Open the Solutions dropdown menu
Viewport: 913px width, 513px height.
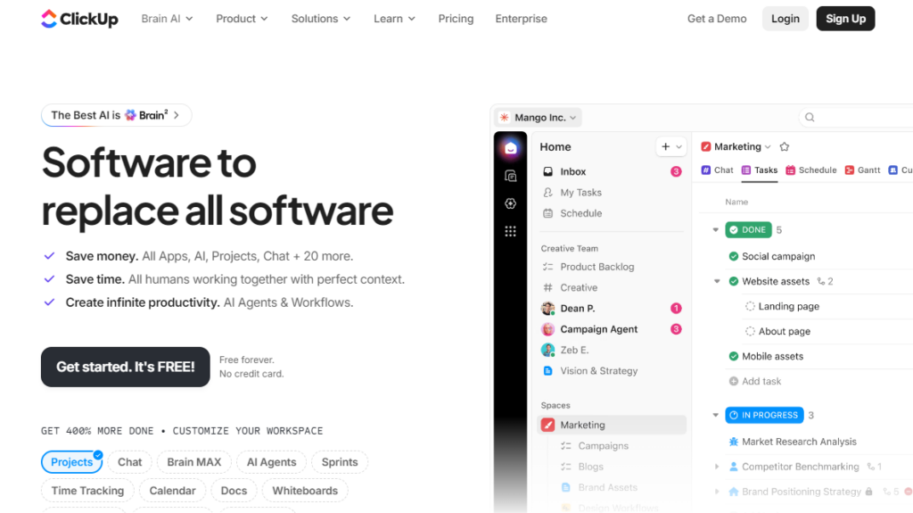pyautogui.click(x=321, y=19)
